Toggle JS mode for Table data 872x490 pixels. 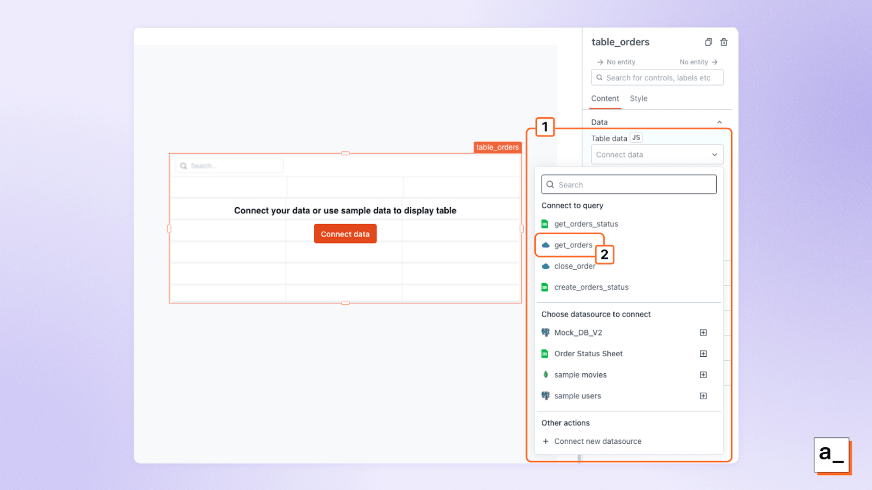636,137
